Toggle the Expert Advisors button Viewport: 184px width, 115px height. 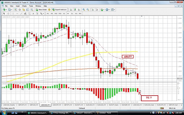point(59,10)
